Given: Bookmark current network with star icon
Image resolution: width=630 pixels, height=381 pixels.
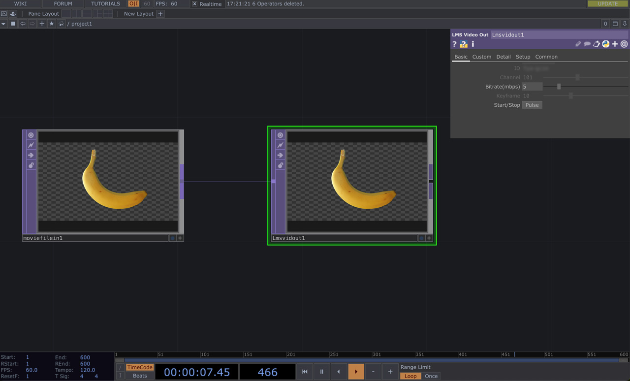Looking at the screenshot, I should pyautogui.click(x=51, y=24).
